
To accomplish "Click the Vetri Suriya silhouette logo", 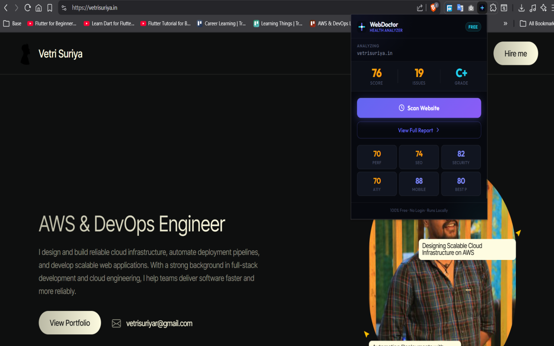I will coord(26,54).
